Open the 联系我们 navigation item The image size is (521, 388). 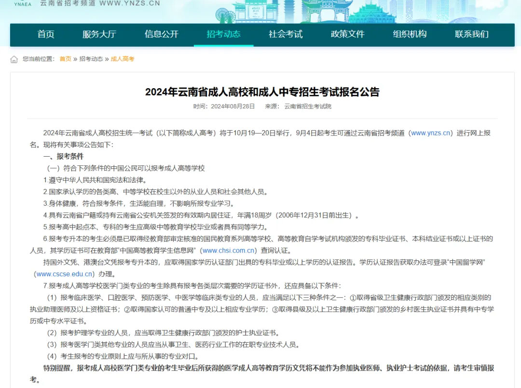pyautogui.click(x=471, y=35)
